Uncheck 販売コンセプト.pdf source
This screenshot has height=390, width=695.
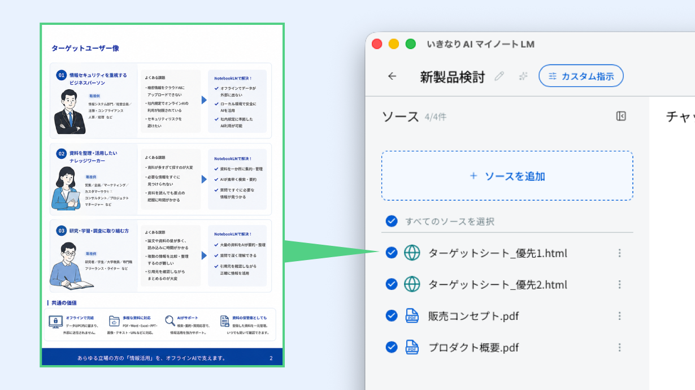(x=392, y=315)
